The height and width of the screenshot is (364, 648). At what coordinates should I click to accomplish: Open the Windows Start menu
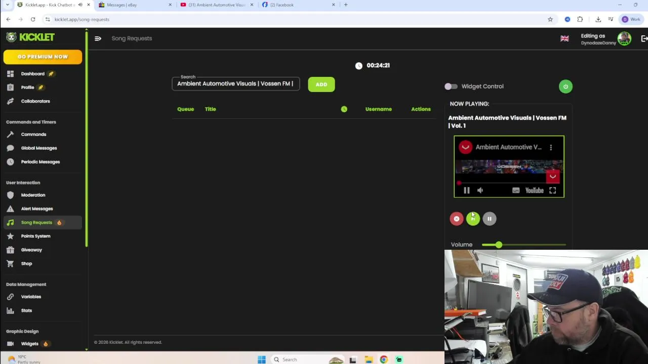coord(262,359)
